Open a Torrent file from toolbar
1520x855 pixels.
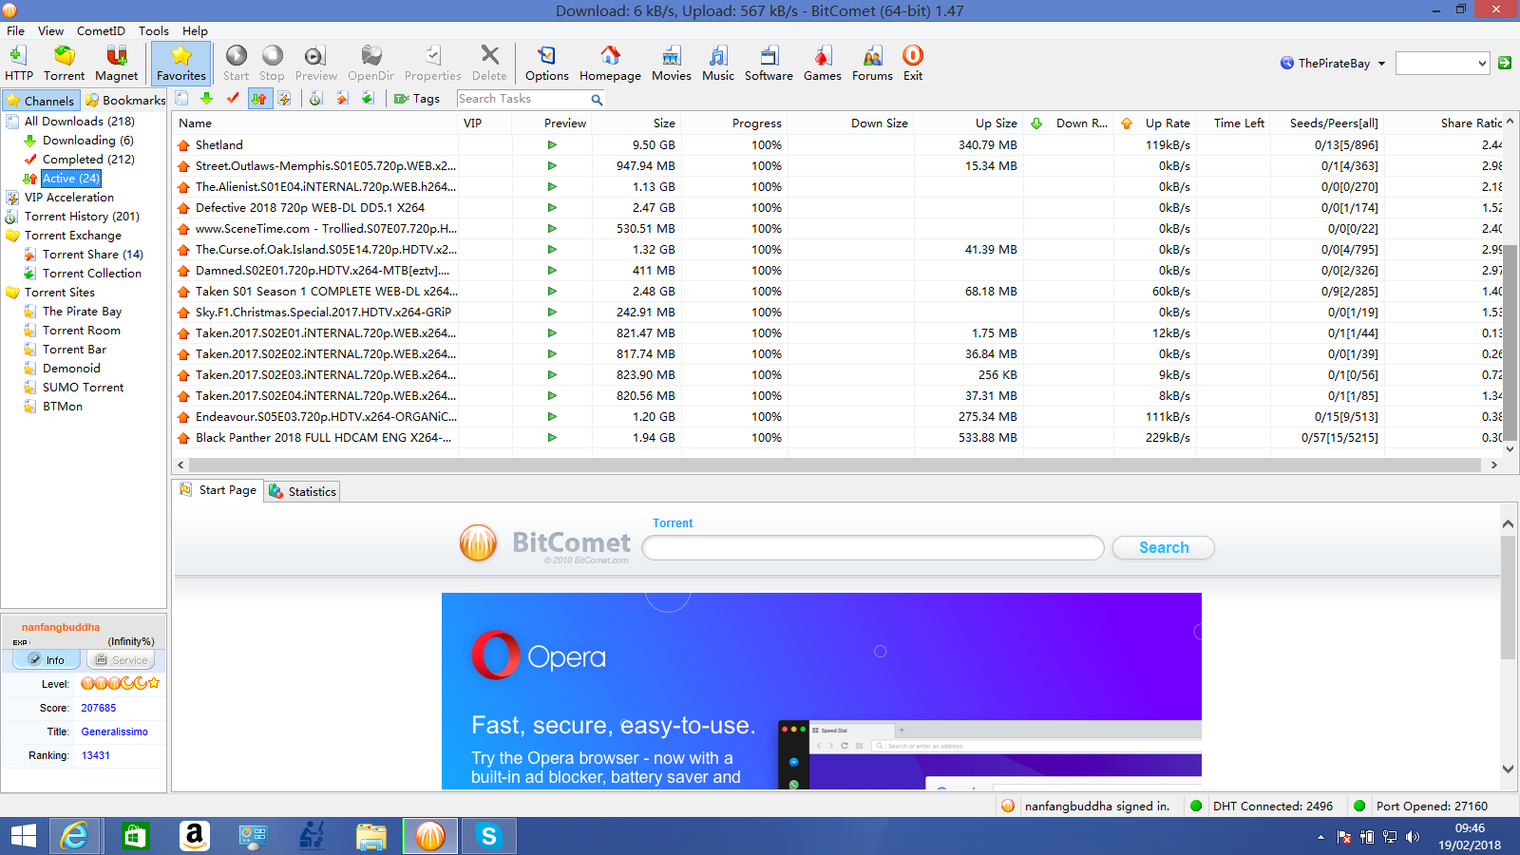[x=64, y=64]
